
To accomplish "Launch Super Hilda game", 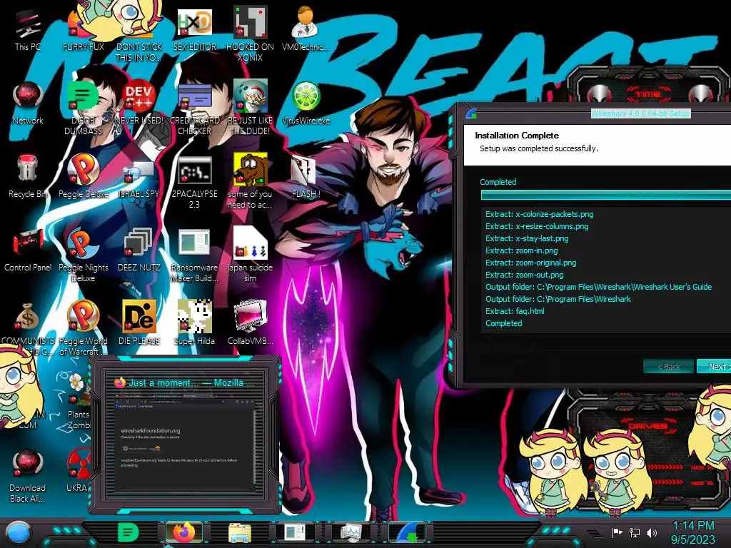I will pyautogui.click(x=195, y=323).
